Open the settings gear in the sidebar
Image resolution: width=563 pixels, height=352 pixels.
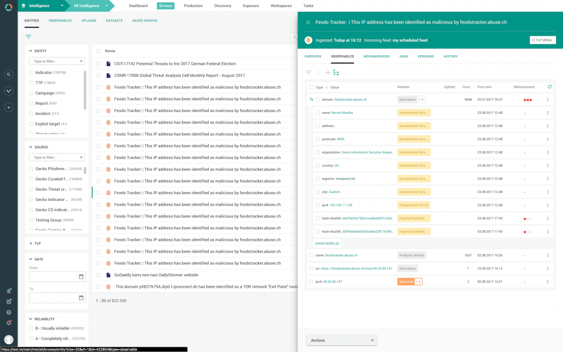tap(8, 322)
